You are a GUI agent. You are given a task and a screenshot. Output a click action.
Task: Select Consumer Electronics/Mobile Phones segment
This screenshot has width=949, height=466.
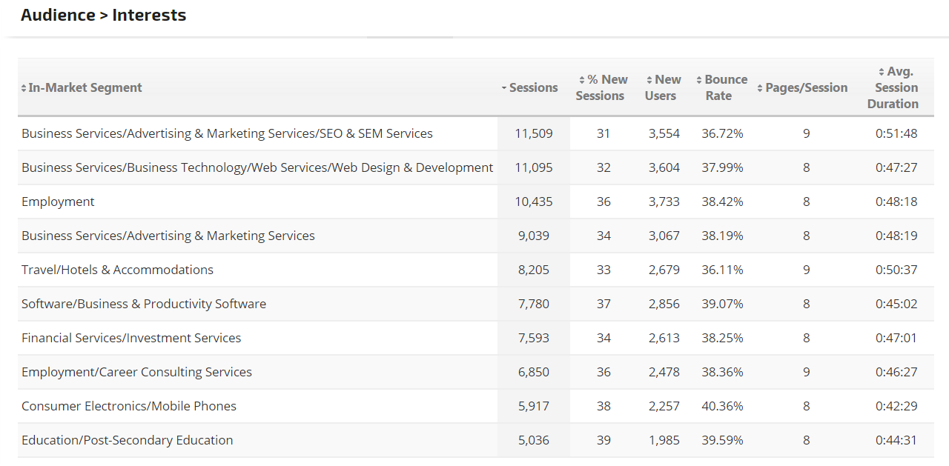[x=129, y=406]
